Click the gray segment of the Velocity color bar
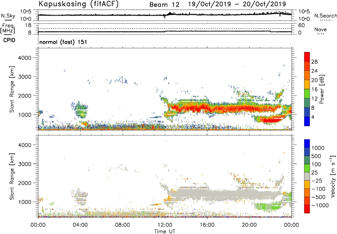 pos(307,176)
